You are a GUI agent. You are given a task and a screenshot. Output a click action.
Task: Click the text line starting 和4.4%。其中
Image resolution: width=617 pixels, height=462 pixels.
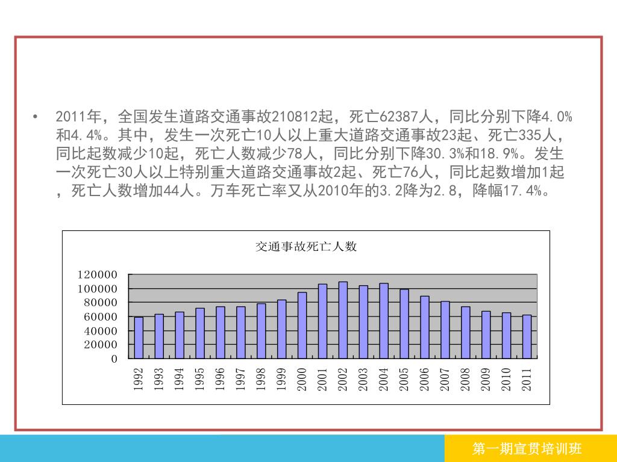click(311, 135)
